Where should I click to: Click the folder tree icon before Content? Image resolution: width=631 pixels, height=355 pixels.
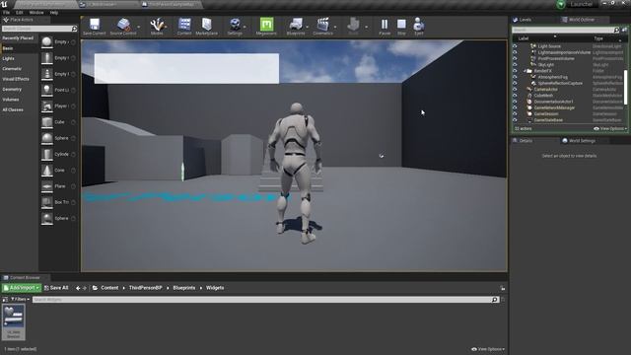click(x=95, y=288)
